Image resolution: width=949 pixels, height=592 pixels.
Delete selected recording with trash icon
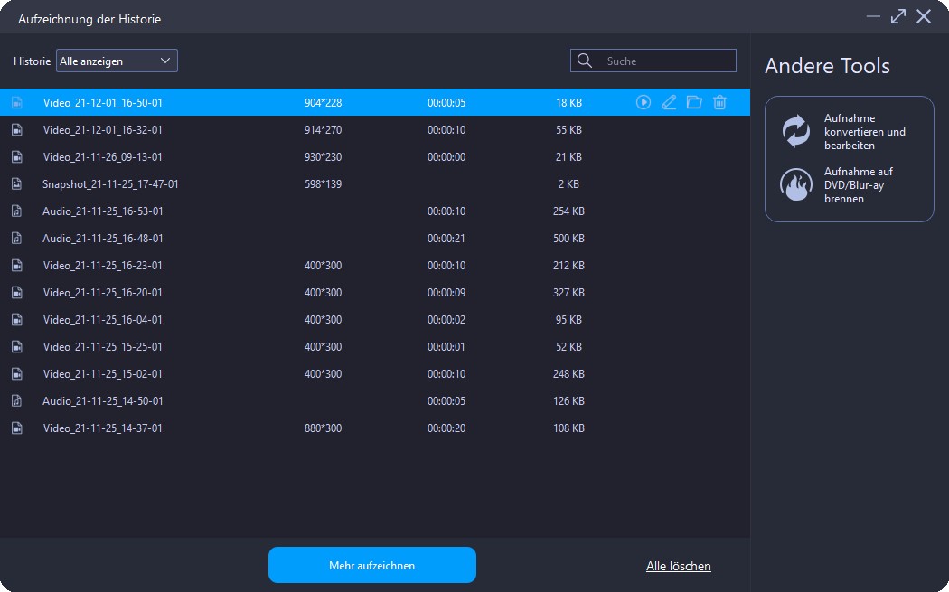[719, 103]
